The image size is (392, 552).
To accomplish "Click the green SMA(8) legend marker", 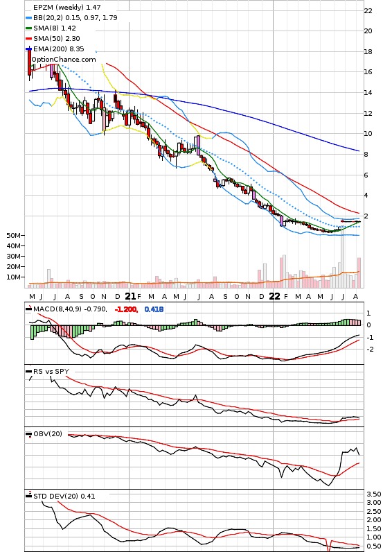I will point(29,28).
